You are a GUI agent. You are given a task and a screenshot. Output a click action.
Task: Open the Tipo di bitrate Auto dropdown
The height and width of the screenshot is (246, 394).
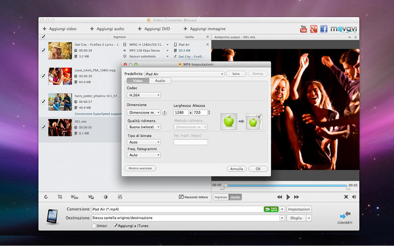coord(144,142)
